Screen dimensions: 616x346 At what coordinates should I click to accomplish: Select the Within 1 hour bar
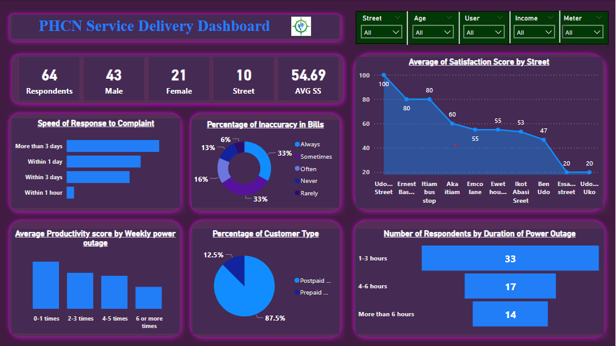(x=70, y=193)
